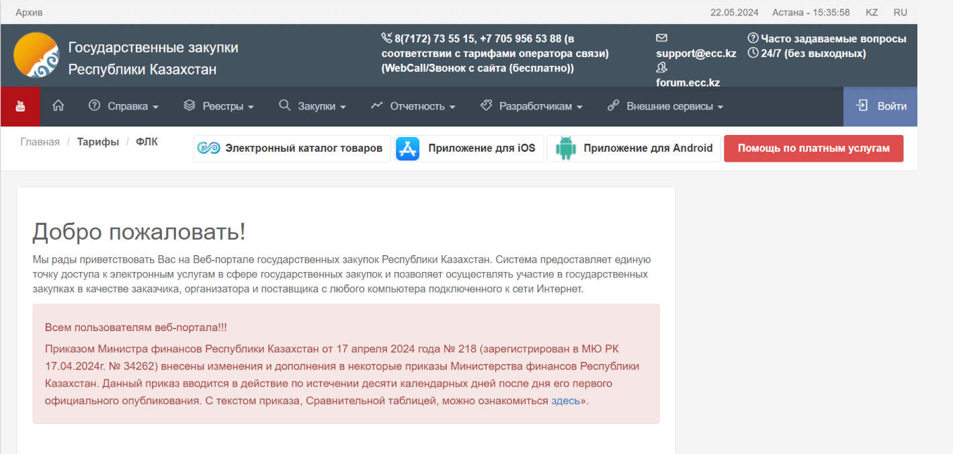Click the help circle icon beside Справка
The image size is (953, 454).
[x=94, y=106]
